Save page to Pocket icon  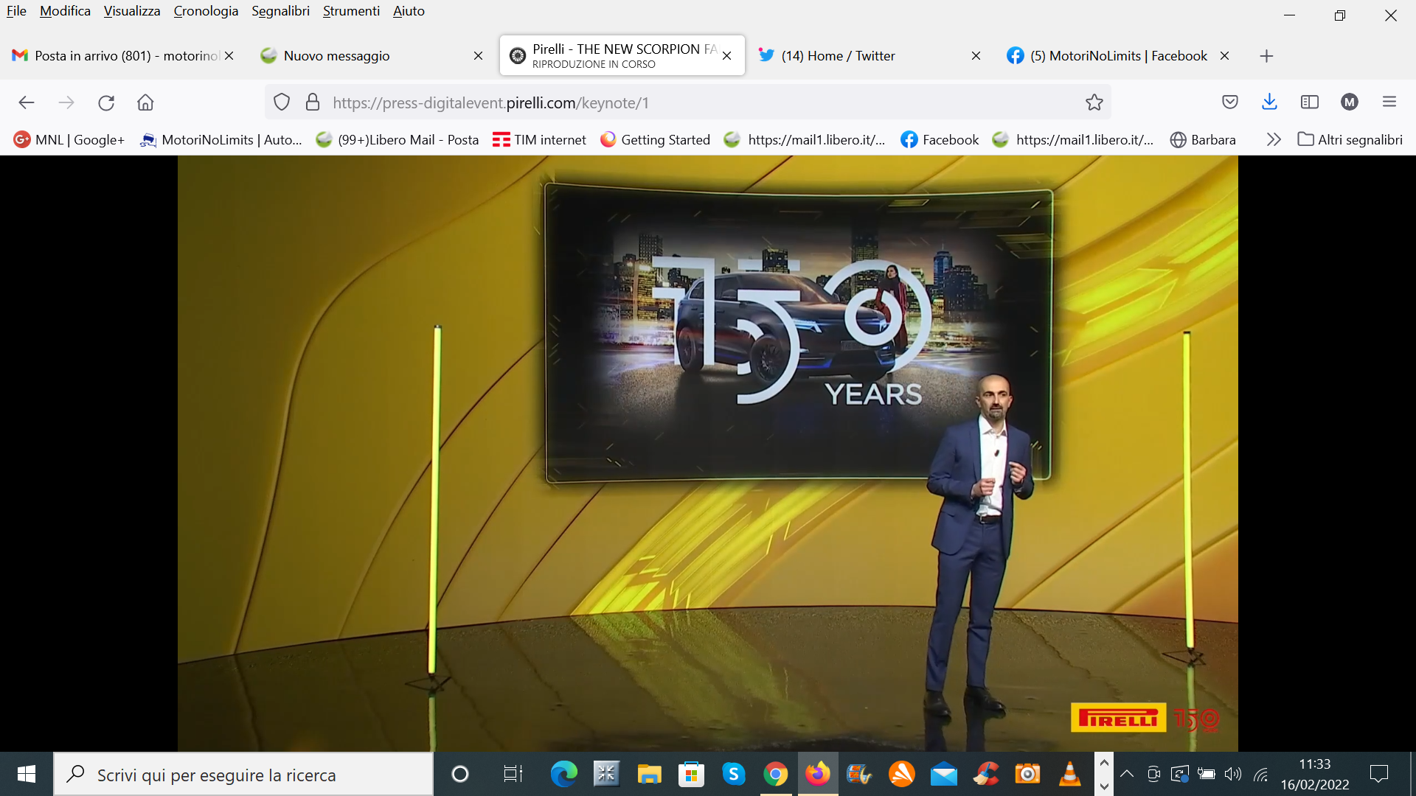[1229, 102]
